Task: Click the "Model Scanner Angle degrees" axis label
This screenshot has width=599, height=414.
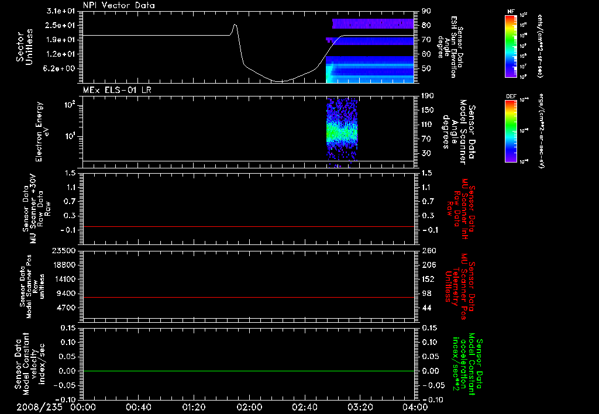Action: pos(459,132)
